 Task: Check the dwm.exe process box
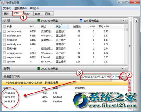tap(4, 40)
